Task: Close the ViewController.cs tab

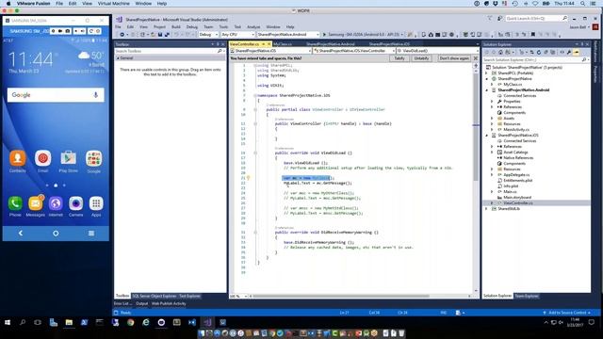Action: pyautogui.click(x=269, y=44)
